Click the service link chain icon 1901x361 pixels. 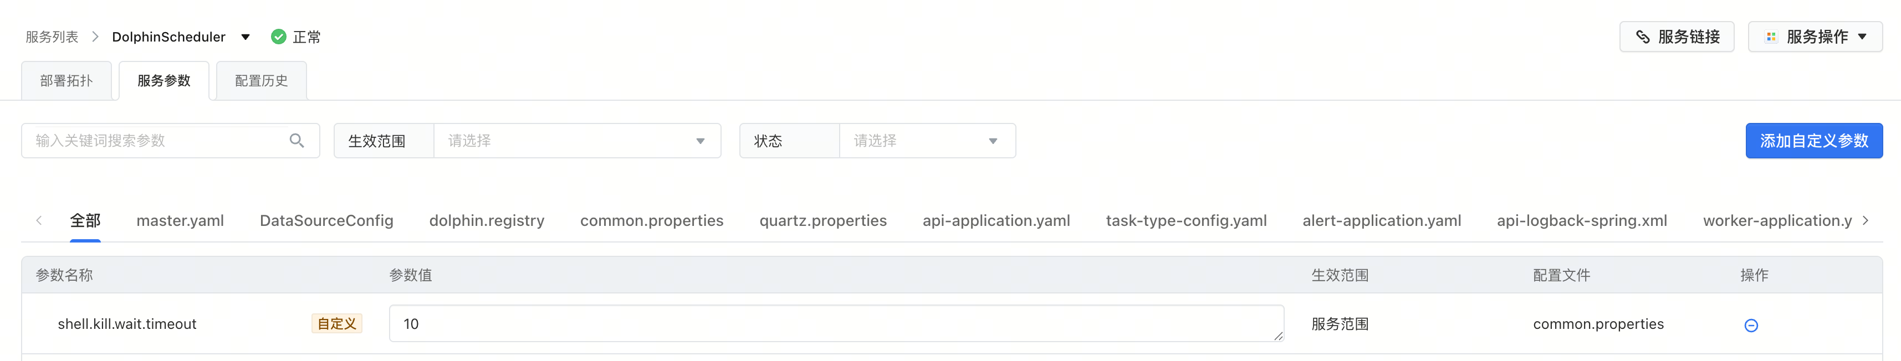pos(1642,37)
